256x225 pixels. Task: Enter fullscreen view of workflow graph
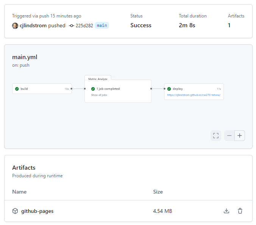pos(216,136)
